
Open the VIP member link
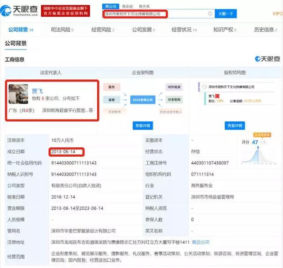pyautogui.click(x=278, y=14)
